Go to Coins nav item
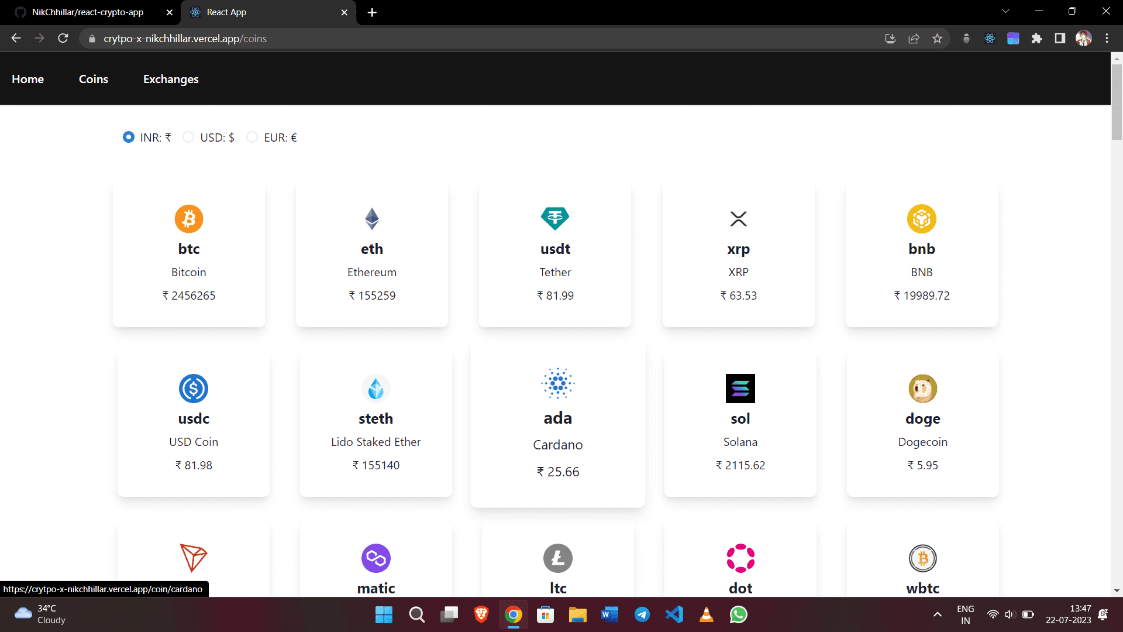The image size is (1123, 632). 94,79
